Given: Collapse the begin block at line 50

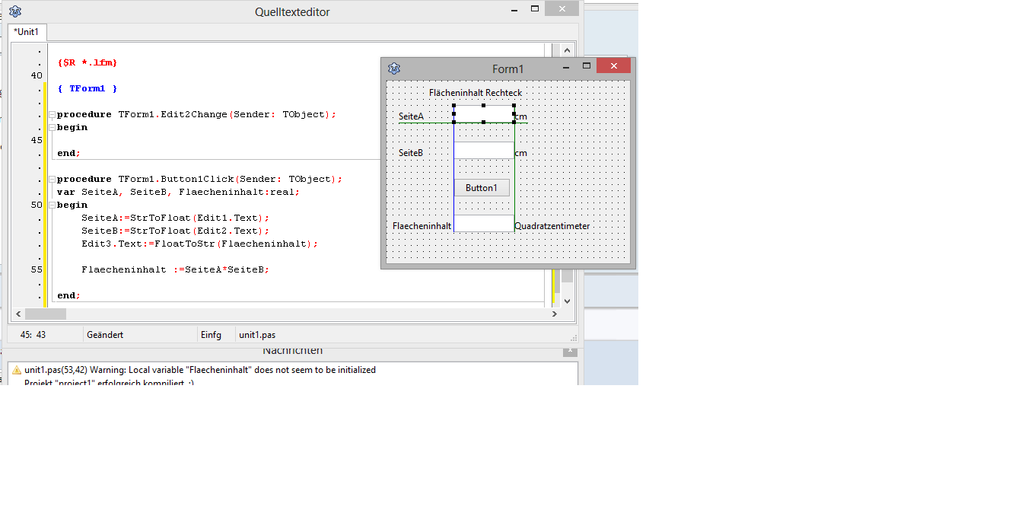Looking at the screenshot, I should pyautogui.click(x=52, y=206).
